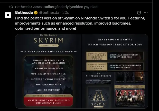The image size is (159, 111).
Task: Open the Bethesda square profile avatar
Action: [8, 15]
